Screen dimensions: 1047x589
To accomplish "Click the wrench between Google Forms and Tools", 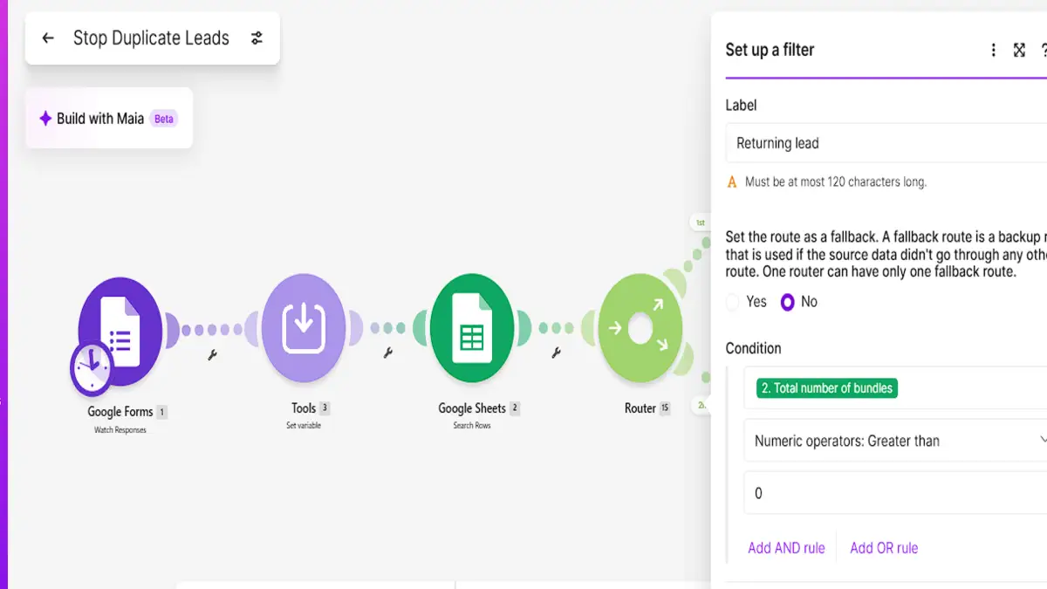I will click(212, 354).
